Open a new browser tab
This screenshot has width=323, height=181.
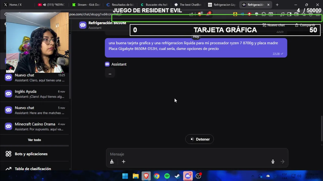point(277,5)
